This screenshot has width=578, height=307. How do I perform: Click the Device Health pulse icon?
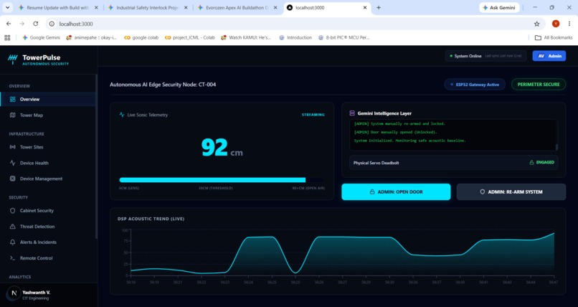(12, 163)
